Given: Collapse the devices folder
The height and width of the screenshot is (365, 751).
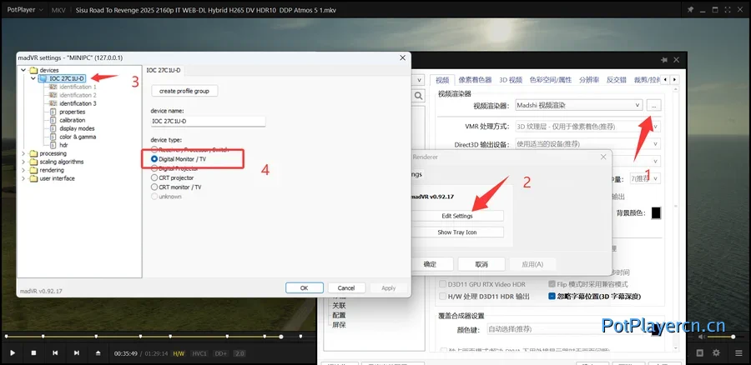Looking at the screenshot, I should (23, 70).
